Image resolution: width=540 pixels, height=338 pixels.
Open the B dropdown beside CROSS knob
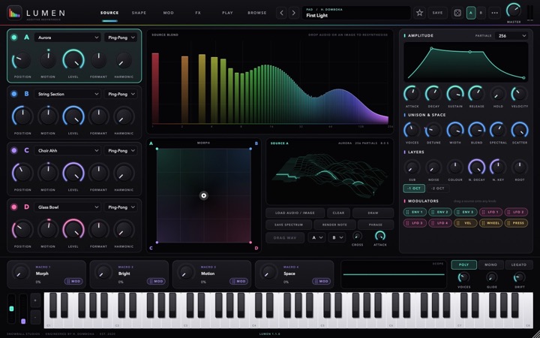[337, 237]
